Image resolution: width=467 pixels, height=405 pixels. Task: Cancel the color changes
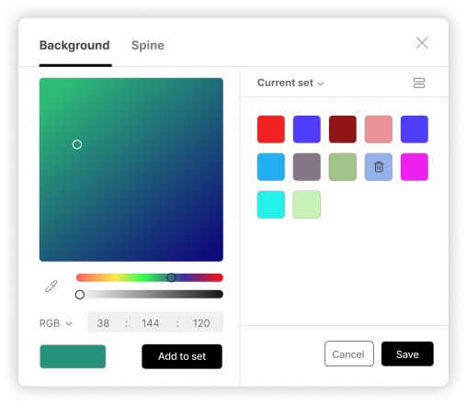tap(349, 354)
